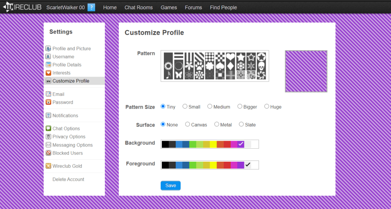The width and height of the screenshot is (391, 209).
Task: Select the Slate surface option
Action: pos(241,124)
